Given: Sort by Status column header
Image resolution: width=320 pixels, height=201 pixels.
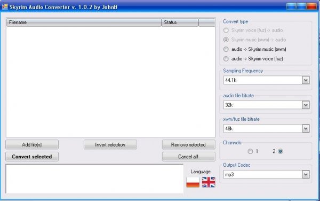Looking at the screenshot, I should [x=180, y=22].
